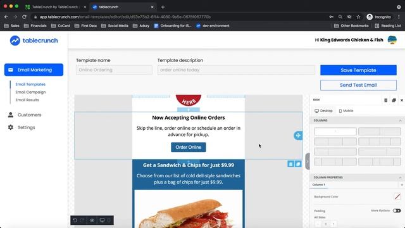Select four equal columns layout
The width and height of the screenshot is (405, 228).
pyautogui.click(x=380, y=141)
